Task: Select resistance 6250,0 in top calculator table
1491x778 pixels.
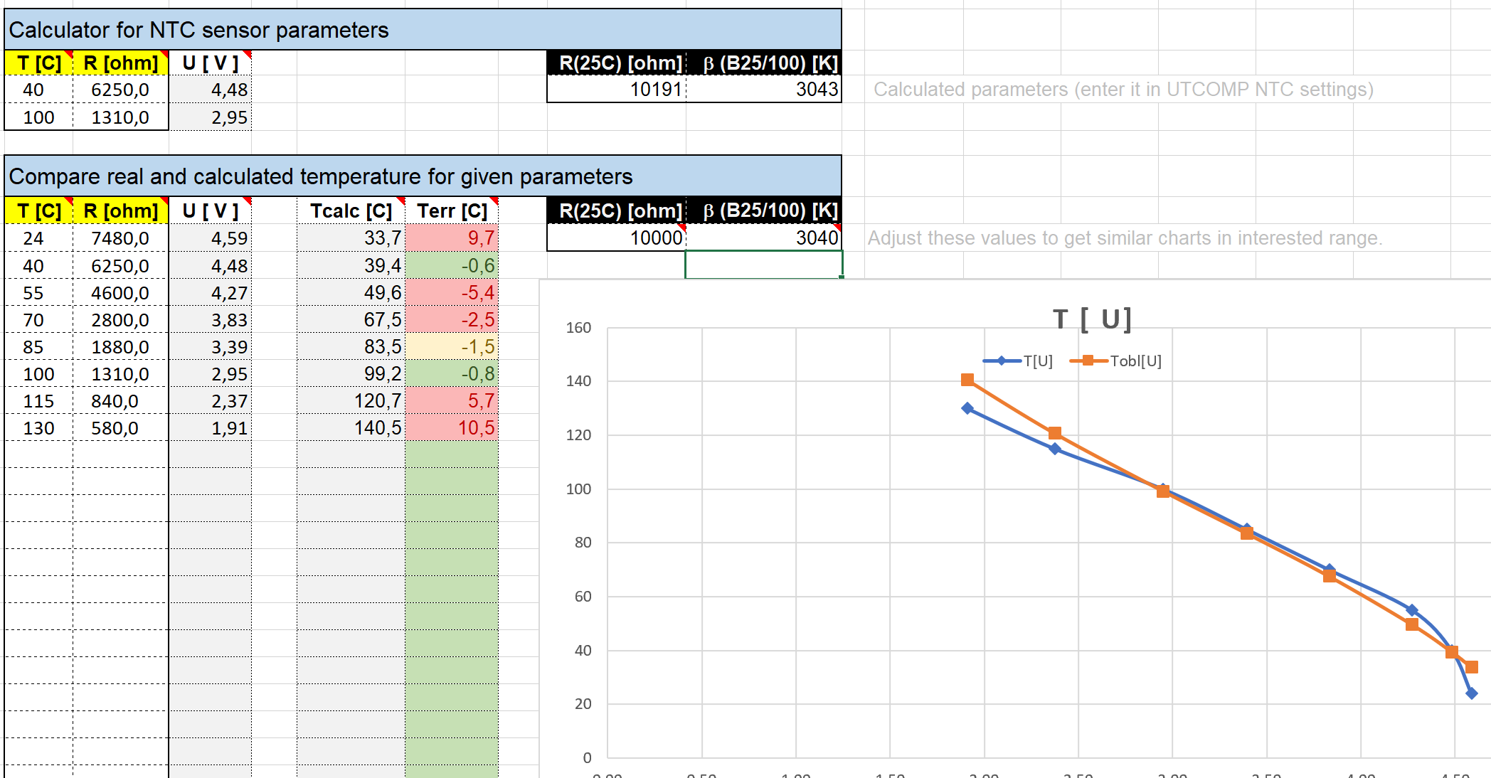Action: [x=121, y=90]
